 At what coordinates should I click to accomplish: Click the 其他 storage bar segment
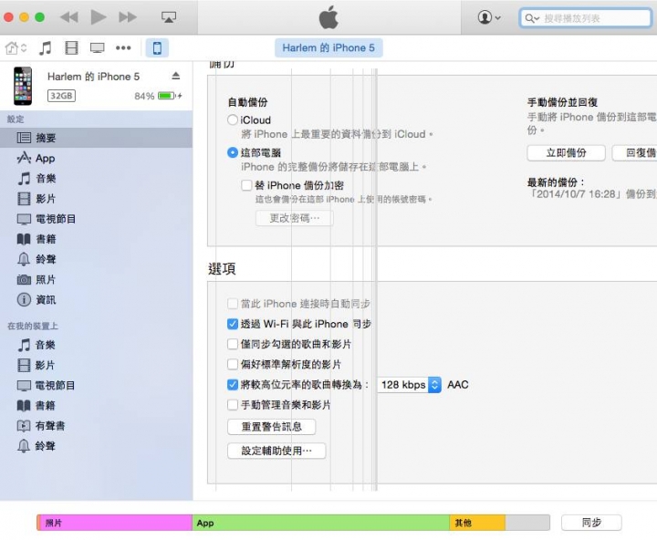(477, 523)
